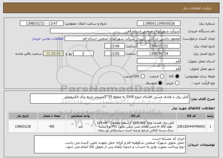Click the کد کالا column header
Screen dimensions: 223x158
(191, 116)
